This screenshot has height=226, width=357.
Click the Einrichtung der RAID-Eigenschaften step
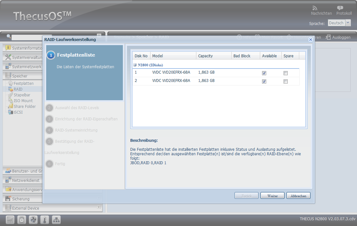tap(86, 119)
